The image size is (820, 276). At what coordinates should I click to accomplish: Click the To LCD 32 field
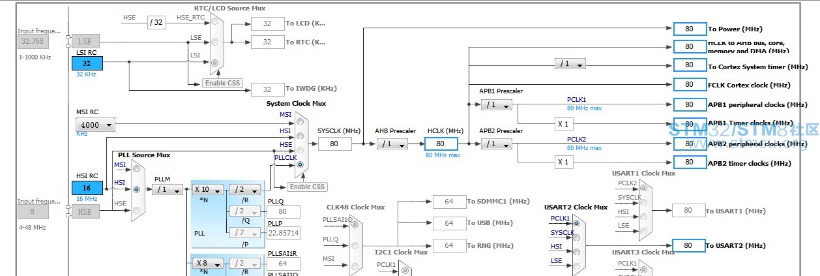267,23
